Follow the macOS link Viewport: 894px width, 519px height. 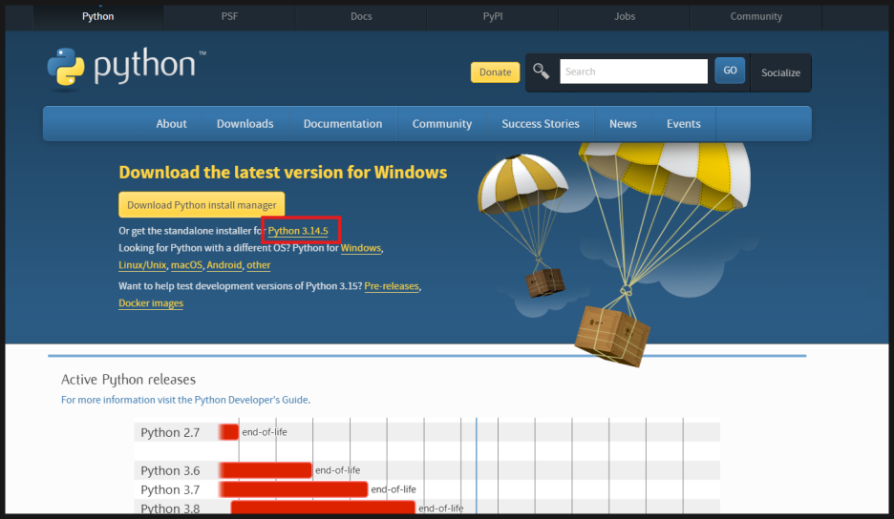(186, 265)
